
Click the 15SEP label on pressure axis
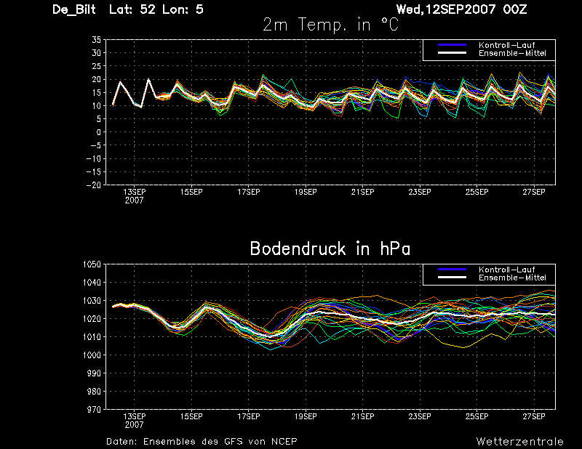[191, 416]
